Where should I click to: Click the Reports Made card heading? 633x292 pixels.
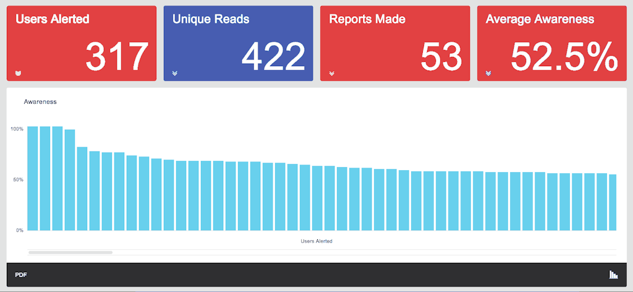(x=367, y=19)
